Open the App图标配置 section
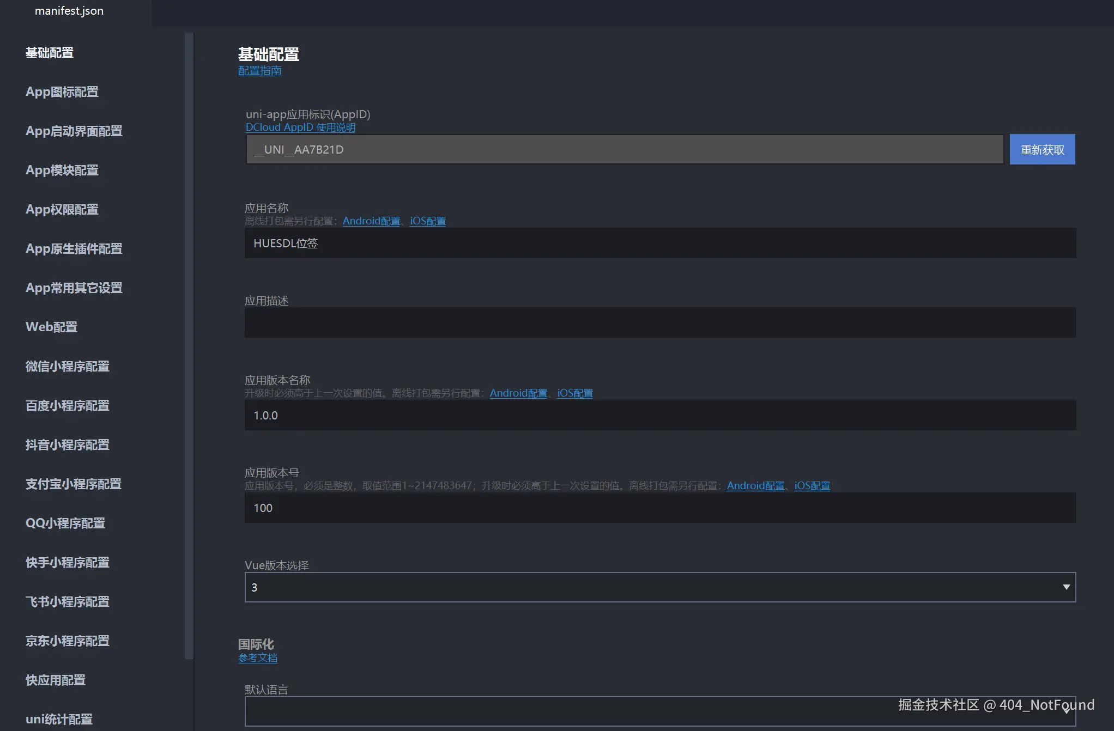Screen dimensions: 1114x731 62,92
